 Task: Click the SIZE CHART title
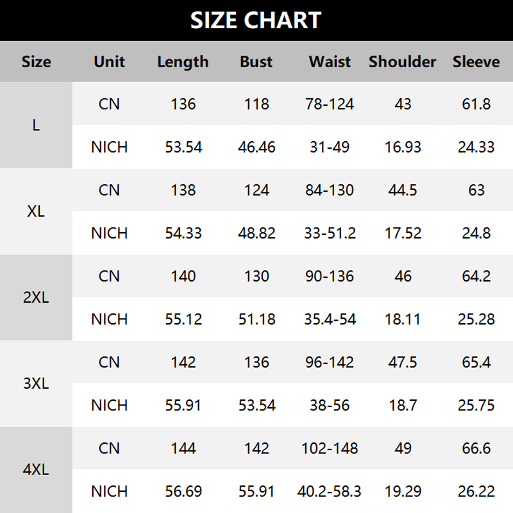(256, 21)
